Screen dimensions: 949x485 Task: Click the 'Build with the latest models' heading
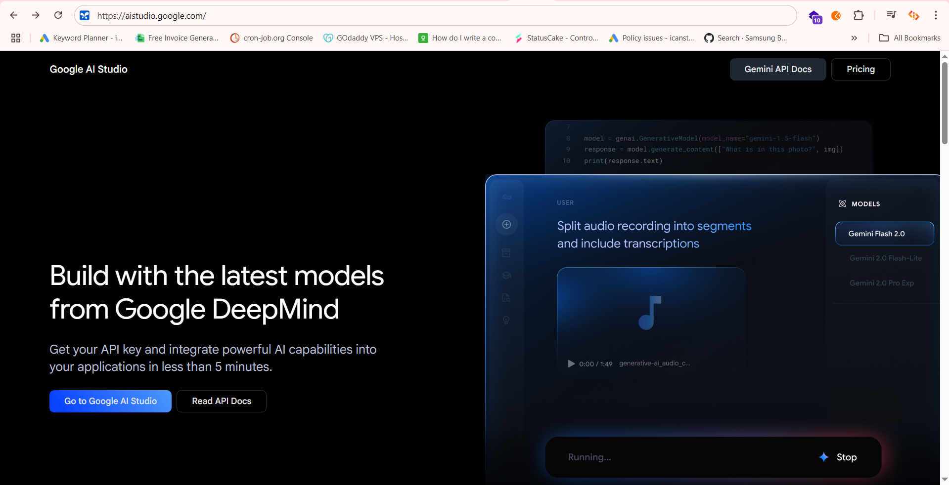click(x=217, y=292)
